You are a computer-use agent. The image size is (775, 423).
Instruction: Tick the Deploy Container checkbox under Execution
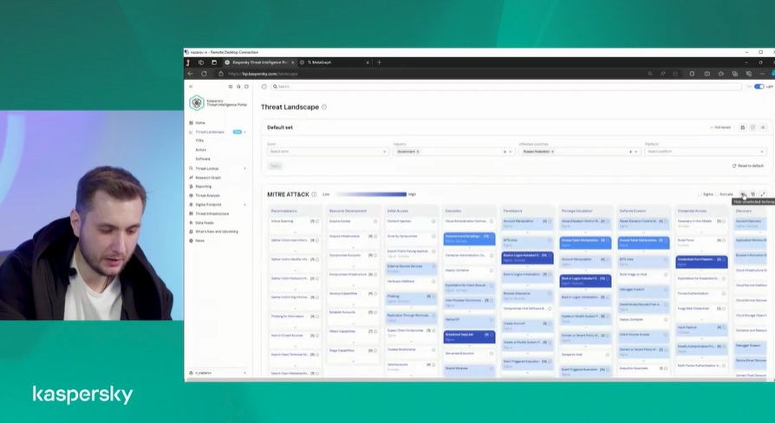point(492,270)
